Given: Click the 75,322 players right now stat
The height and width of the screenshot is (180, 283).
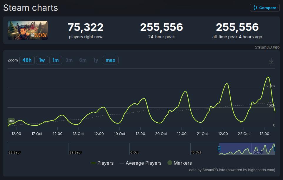Looking at the screenshot, I should tap(86, 27).
